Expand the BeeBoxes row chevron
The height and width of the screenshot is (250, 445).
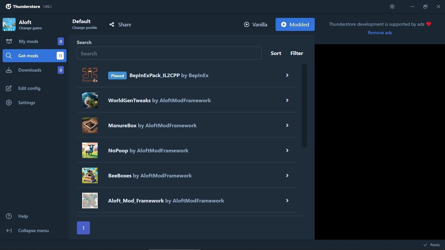point(287,175)
